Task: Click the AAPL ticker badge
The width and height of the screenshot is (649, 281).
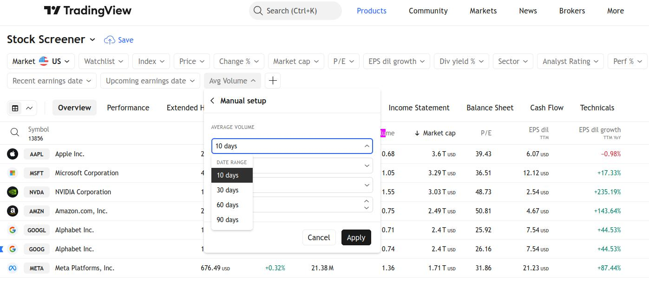Action: [37, 154]
